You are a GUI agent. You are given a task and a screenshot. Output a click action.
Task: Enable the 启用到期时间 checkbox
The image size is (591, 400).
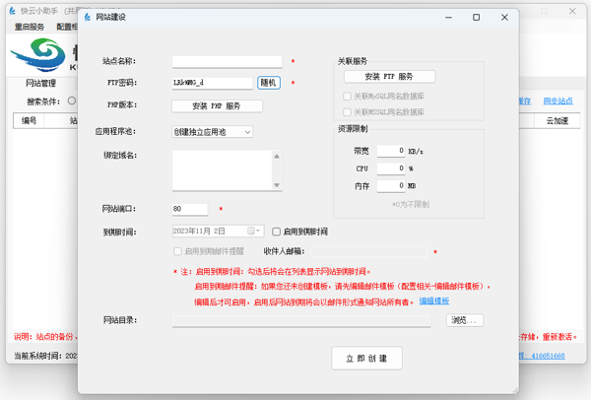277,232
